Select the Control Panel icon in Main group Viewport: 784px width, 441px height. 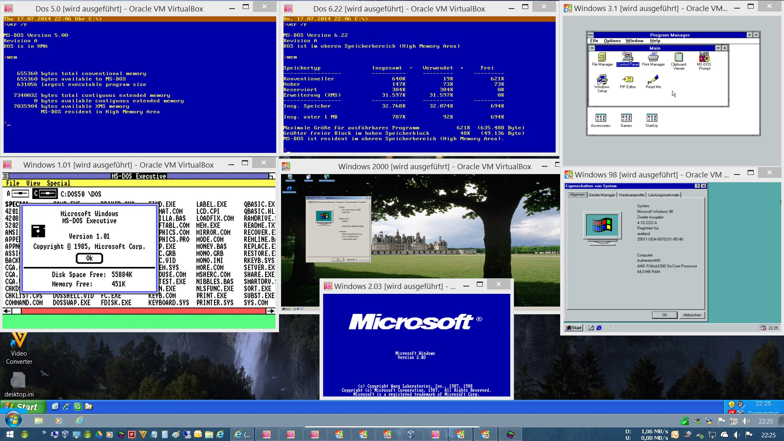point(628,59)
